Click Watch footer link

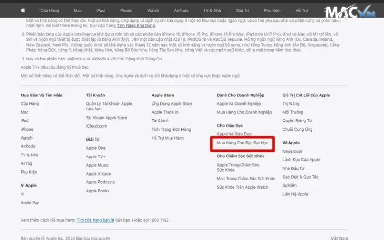coord(26,138)
